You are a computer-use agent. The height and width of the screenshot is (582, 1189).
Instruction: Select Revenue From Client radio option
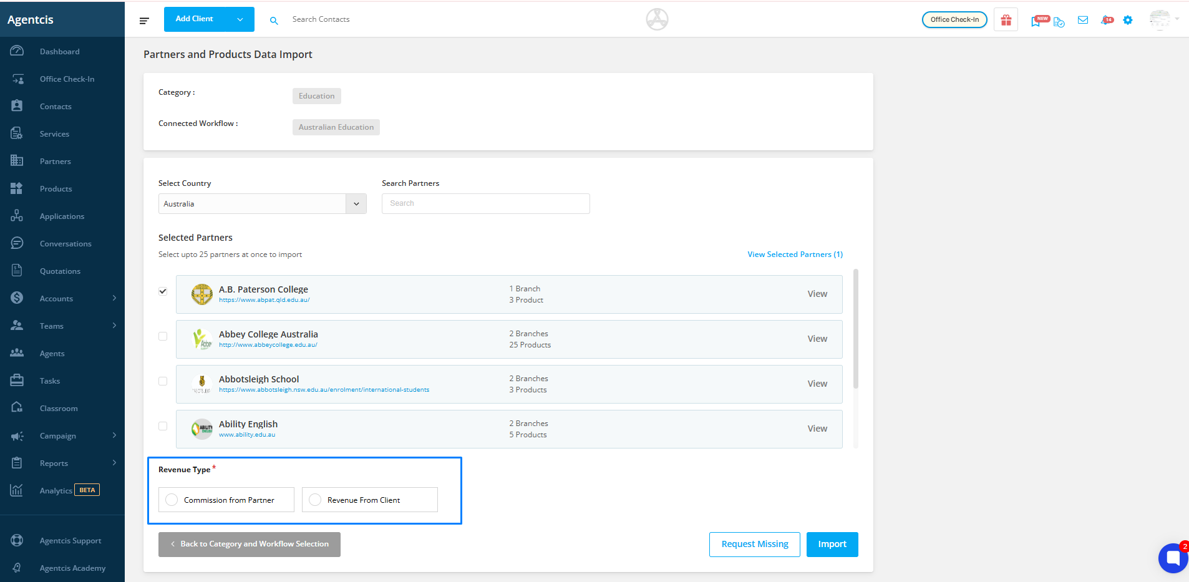click(315, 500)
